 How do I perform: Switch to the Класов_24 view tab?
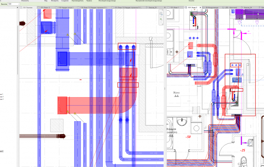tap(247, 8)
